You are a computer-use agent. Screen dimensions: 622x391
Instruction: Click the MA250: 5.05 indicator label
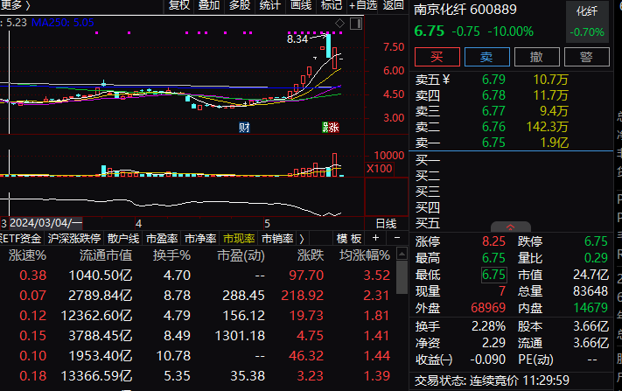pyautogui.click(x=63, y=23)
